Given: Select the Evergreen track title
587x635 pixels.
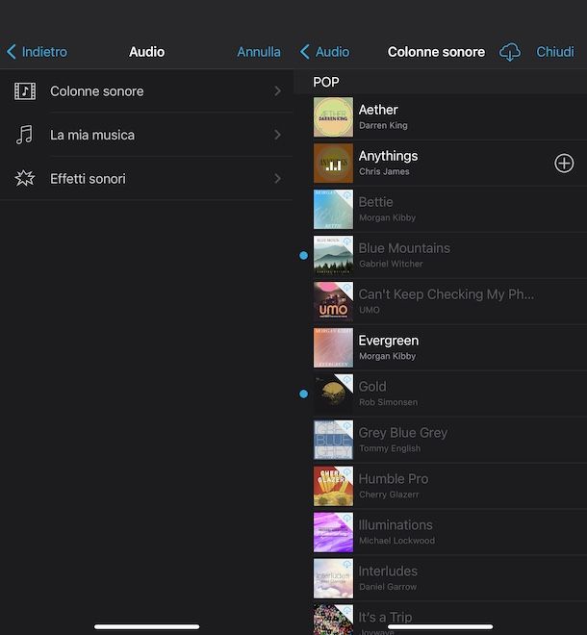Looking at the screenshot, I should 389,341.
